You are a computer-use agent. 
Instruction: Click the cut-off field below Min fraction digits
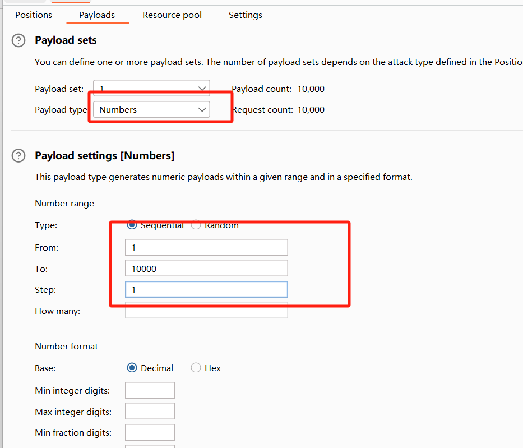coord(150,446)
